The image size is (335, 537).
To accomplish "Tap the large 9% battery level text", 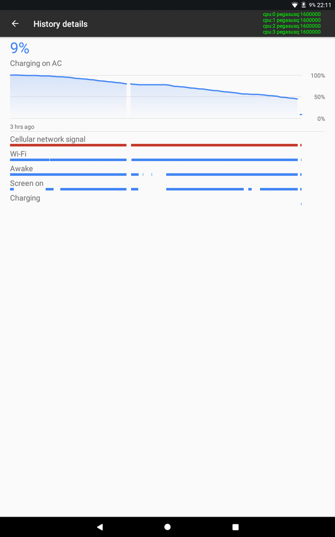I will 19,48.
